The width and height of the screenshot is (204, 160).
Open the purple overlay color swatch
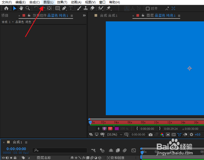pyautogui.click(x=117, y=129)
